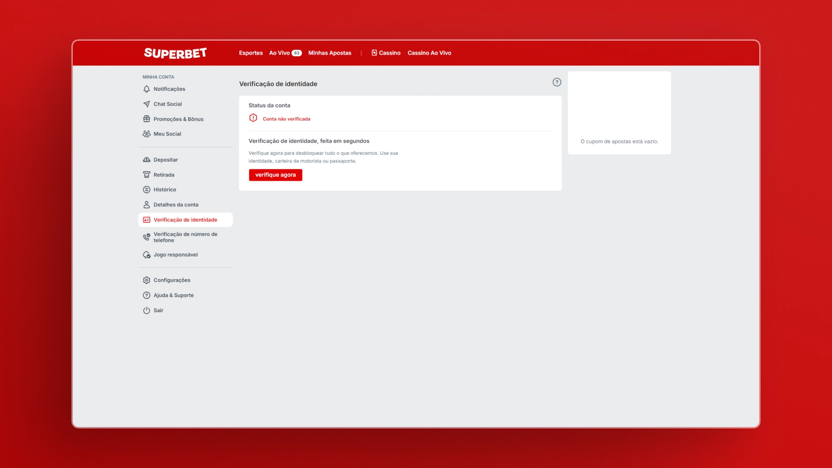Click the Depositar wallet icon
This screenshot has height=468, width=832.
tap(146, 159)
